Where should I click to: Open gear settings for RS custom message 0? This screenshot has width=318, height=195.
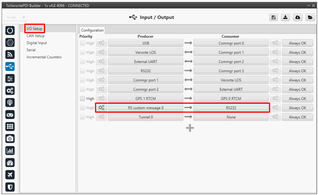tap(101, 108)
